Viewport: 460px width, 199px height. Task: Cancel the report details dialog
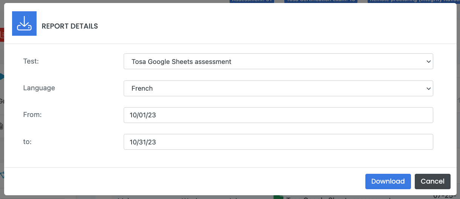coord(432,181)
